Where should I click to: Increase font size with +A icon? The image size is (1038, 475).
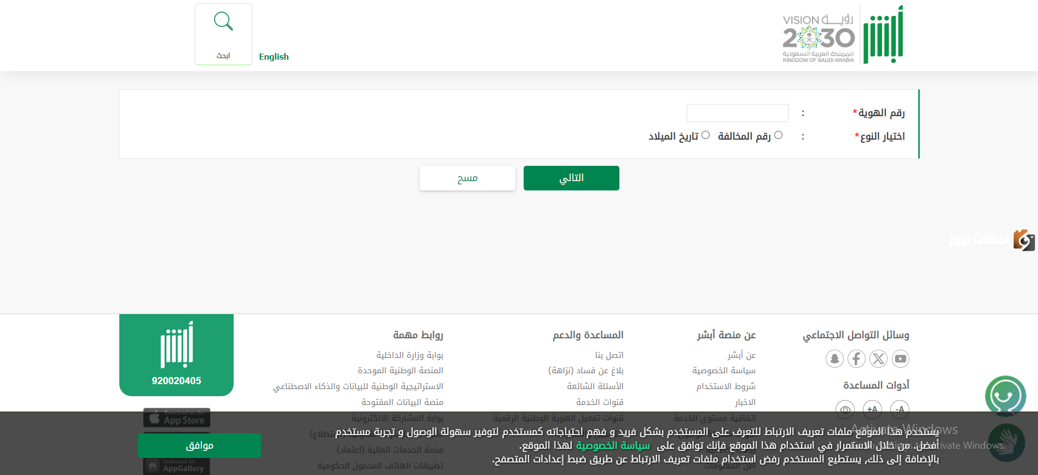(872, 409)
